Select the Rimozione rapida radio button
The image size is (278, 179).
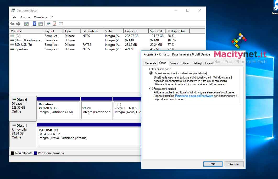[x=151, y=73]
